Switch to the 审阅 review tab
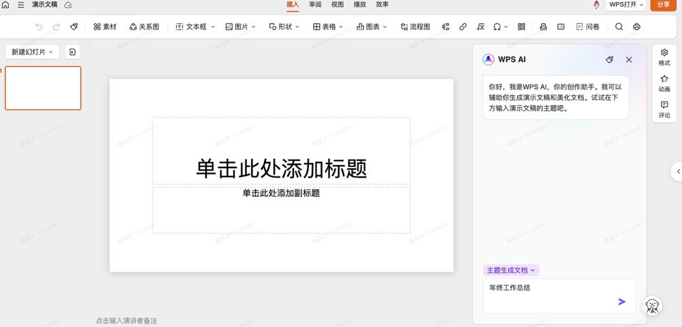Screen dimensions: 682x327 (x=315, y=5)
